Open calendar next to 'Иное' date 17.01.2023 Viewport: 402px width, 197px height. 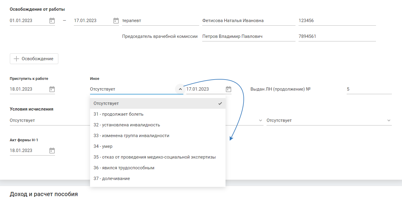tap(229, 89)
